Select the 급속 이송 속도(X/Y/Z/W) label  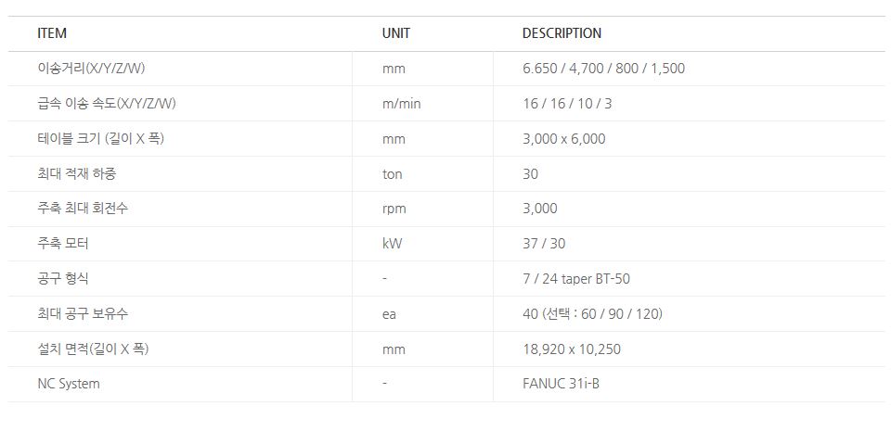click(106, 104)
